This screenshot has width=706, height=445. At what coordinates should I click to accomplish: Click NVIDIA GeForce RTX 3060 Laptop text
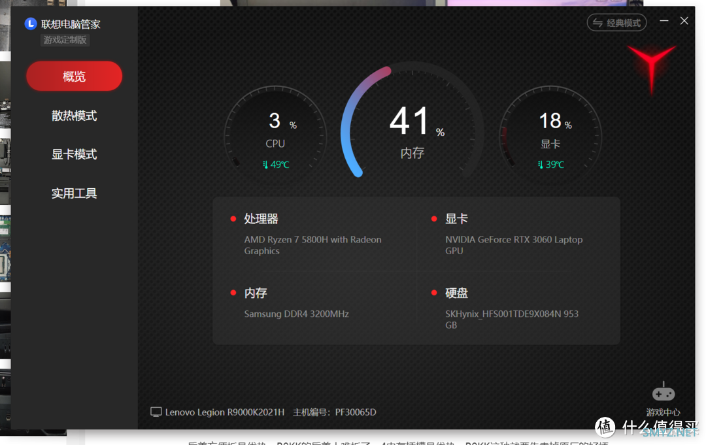coord(514,245)
